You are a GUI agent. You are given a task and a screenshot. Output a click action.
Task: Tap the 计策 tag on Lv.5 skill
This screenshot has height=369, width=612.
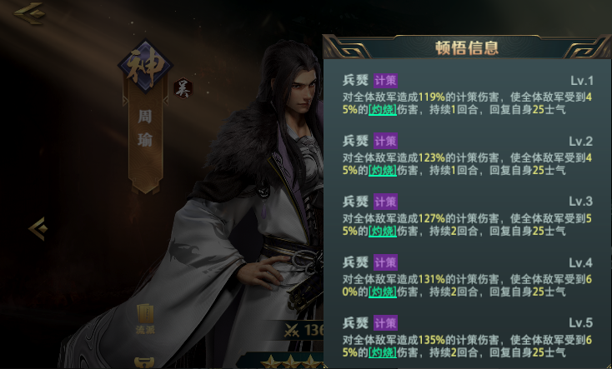(385, 323)
